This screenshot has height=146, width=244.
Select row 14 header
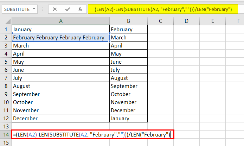click(x=6, y=134)
